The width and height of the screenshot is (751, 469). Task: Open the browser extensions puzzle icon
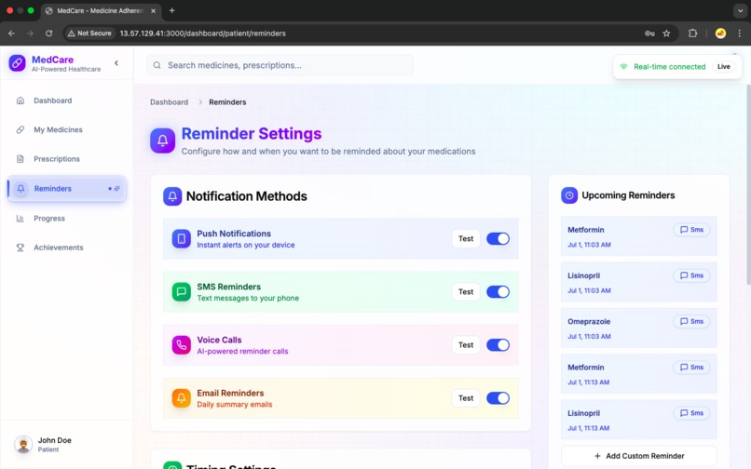click(x=692, y=33)
